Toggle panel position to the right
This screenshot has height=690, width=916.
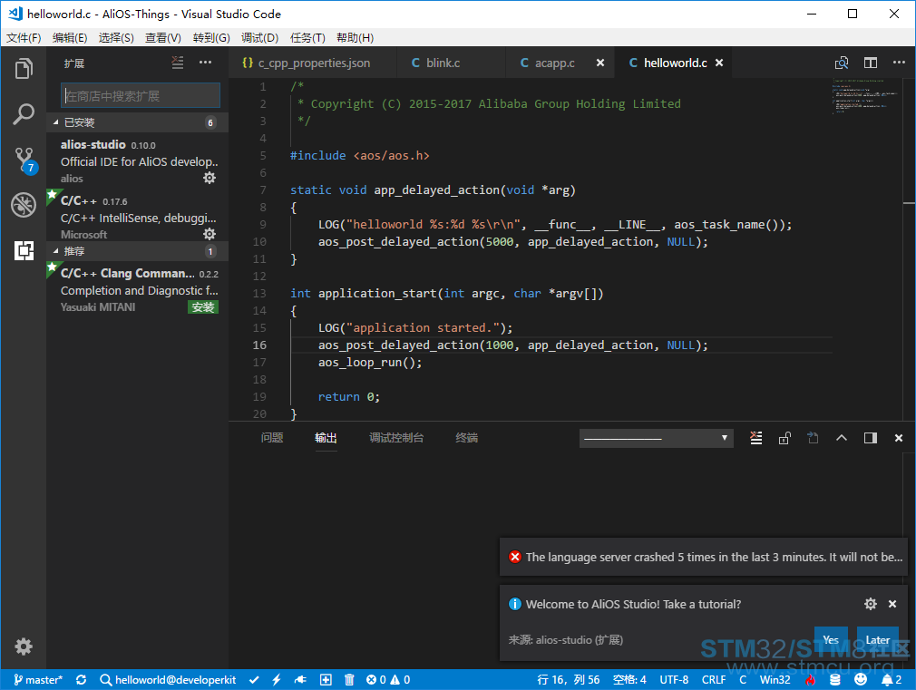coord(871,438)
